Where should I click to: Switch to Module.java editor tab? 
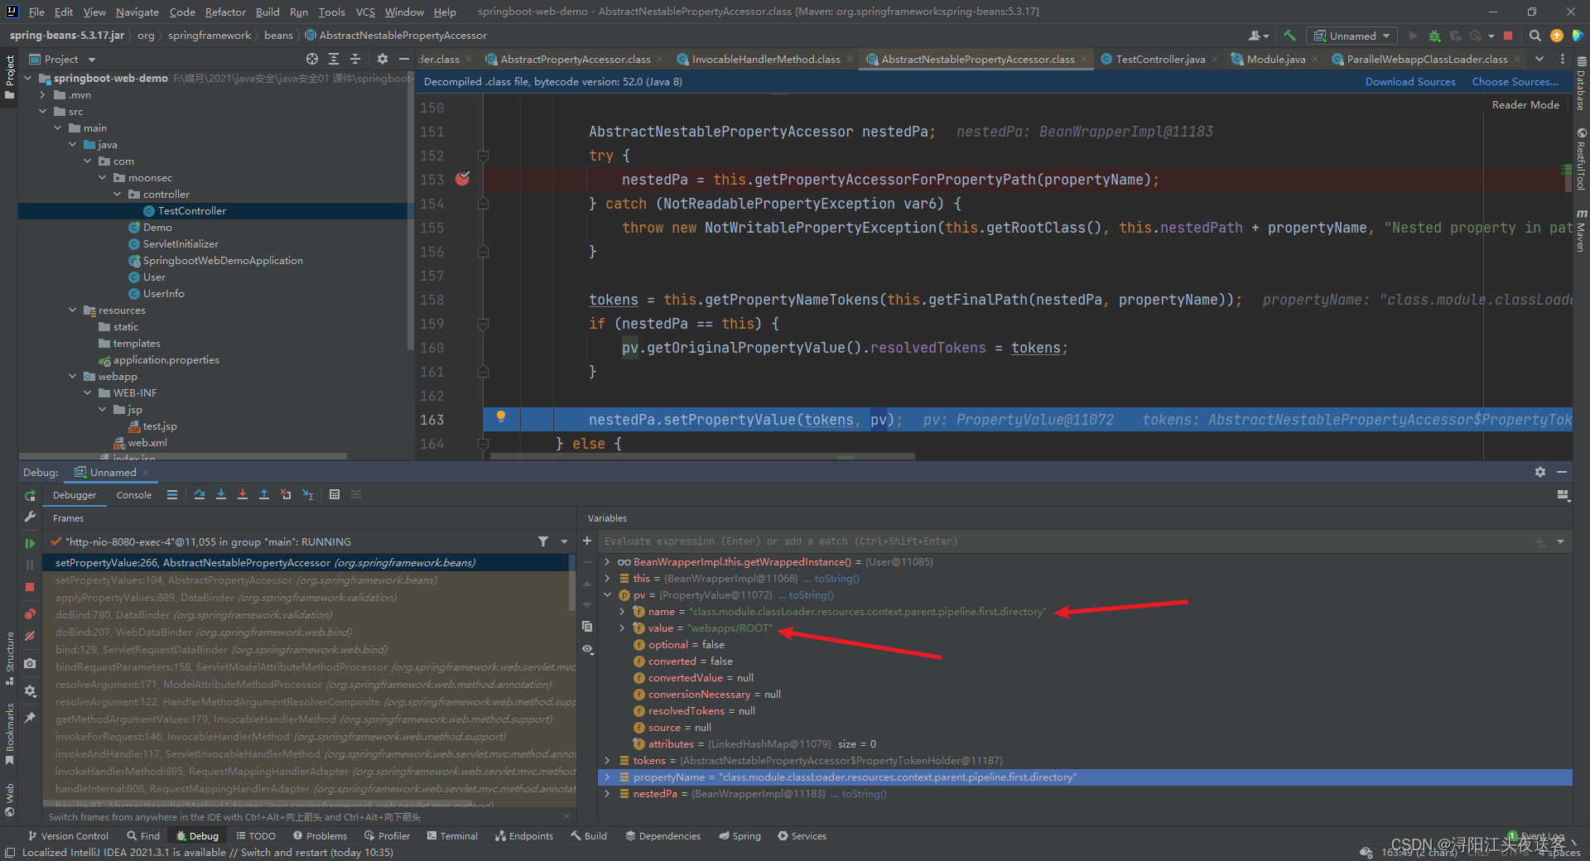[1275, 59]
